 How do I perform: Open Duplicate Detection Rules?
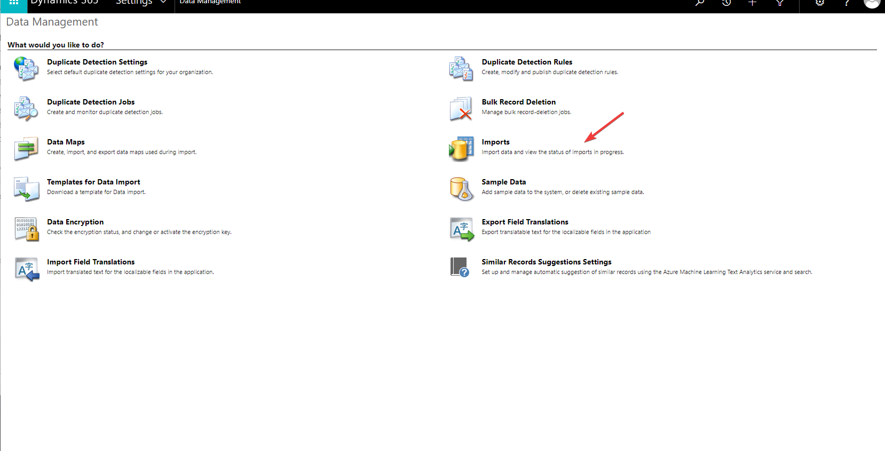point(527,62)
